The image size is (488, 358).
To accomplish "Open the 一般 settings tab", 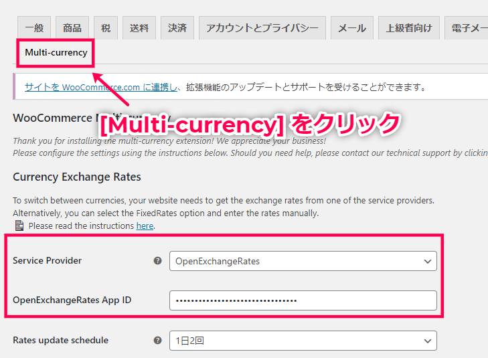I will coord(34,28).
